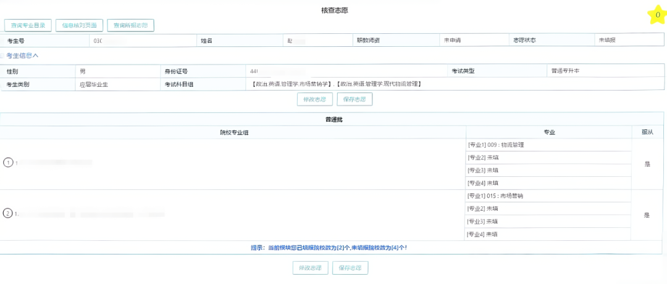Click the 服从 value 是 for second group
Viewport: 667px width, 284px height.
coord(647,215)
